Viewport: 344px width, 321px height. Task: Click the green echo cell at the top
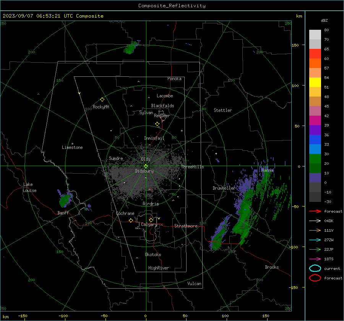coord(131,48)
